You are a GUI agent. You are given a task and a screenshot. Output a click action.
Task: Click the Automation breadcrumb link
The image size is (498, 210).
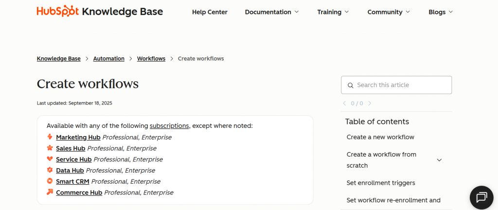[x=108, y=59]
